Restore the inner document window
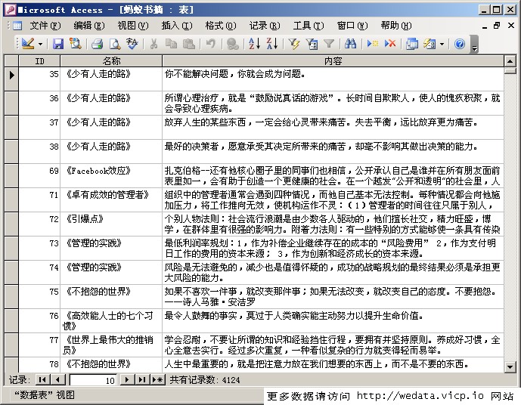The image size is (521, 405). click(497, 26)
